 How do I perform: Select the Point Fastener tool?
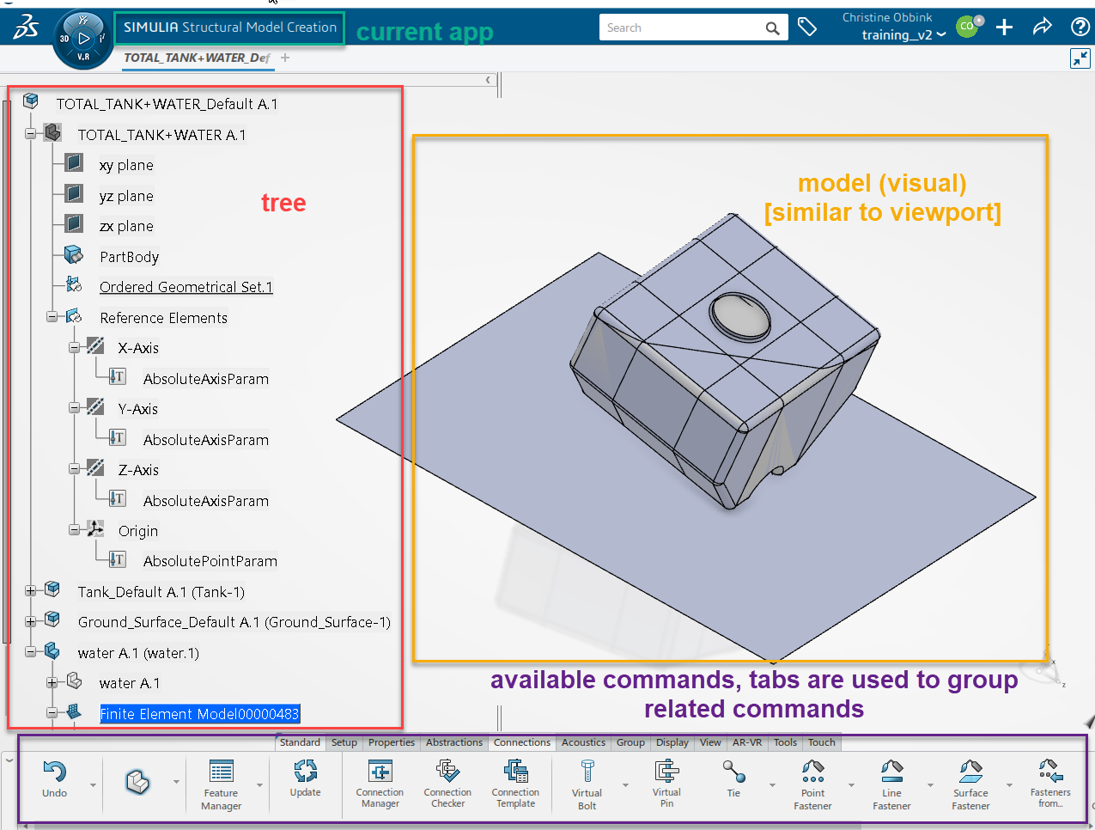812,784
